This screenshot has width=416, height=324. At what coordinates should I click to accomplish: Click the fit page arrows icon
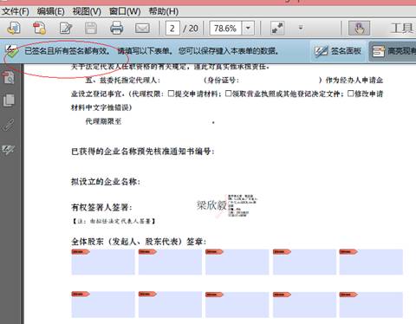[x=277, y=28]
